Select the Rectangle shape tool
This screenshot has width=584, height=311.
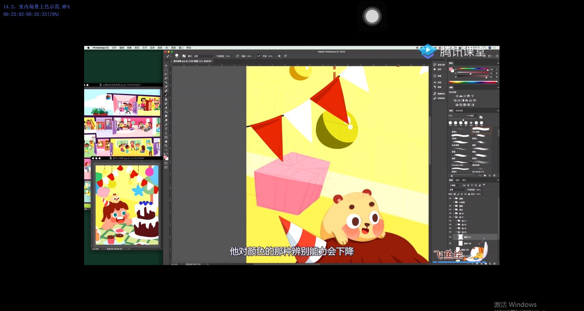[x=166, y=137]
